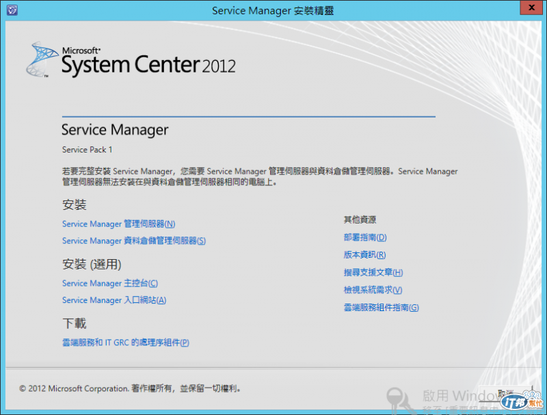
Task: Open the 部署指南(D) link
Action: coord(365,237)
